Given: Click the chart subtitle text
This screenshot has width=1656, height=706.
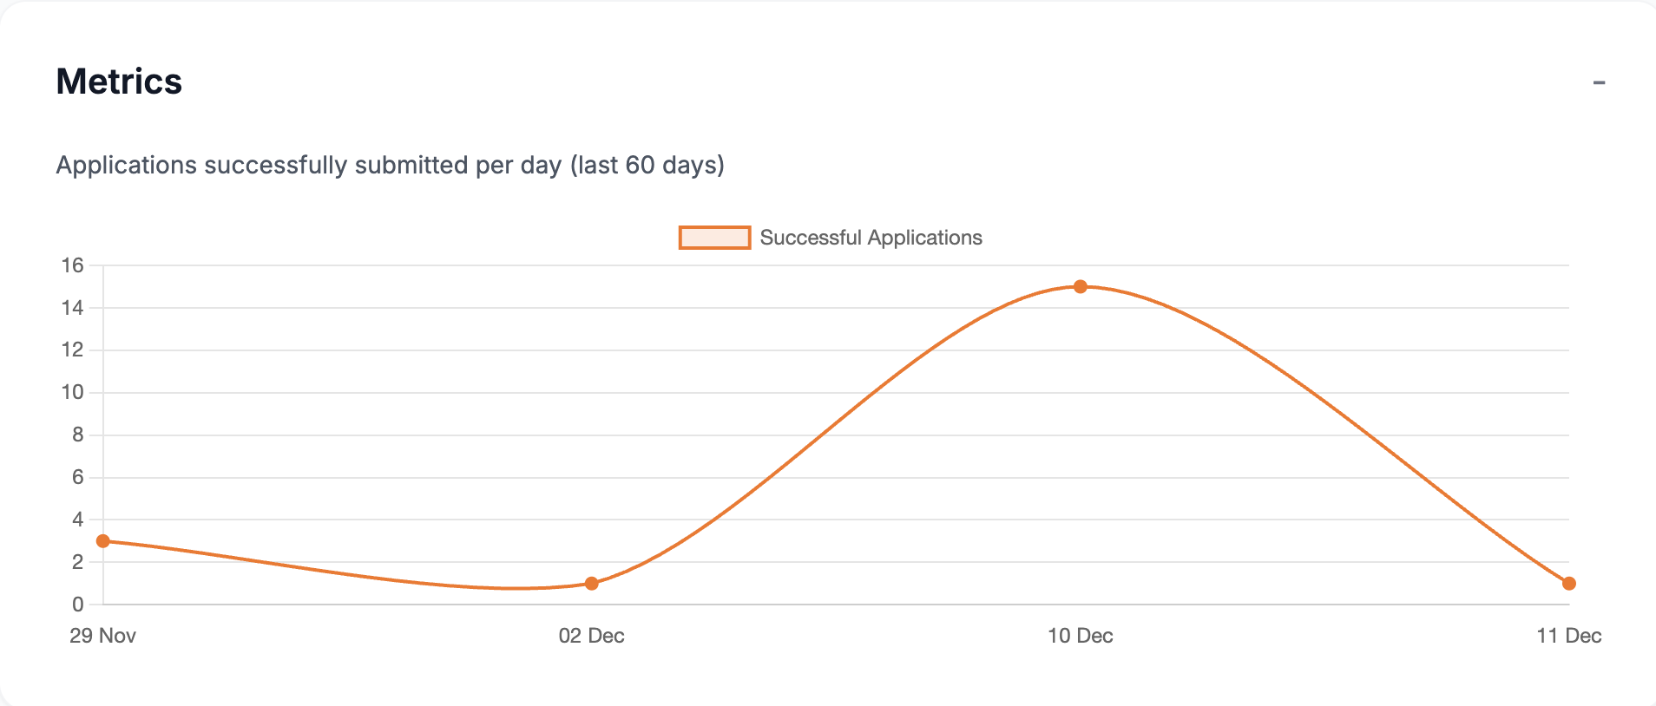Looking at the screenshot, I should coord(391,165).
